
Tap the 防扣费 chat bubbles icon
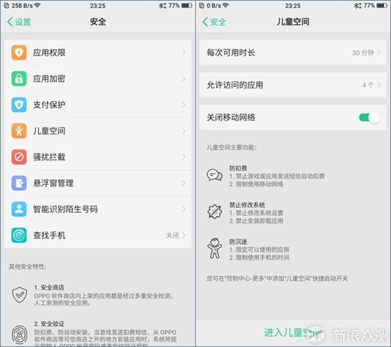pyautogui.click(x=215, y=175)
